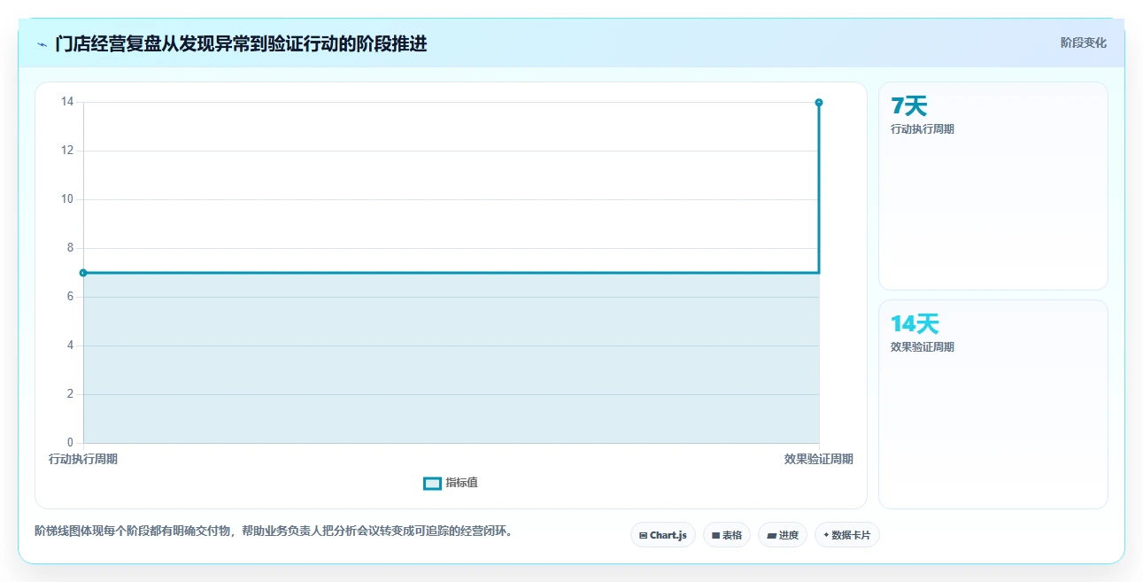Click the Chart.js tag
This screenshot has height=582, width=1143.
663,535
